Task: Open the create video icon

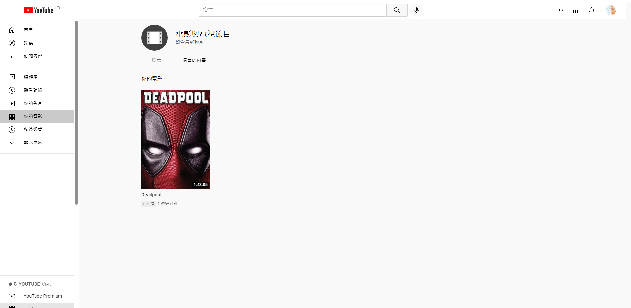Action: click(x=560, y=10)
